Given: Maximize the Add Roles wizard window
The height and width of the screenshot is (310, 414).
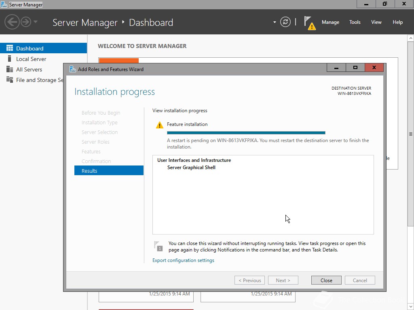Looking at the screenshot, I should click(355, 67).
